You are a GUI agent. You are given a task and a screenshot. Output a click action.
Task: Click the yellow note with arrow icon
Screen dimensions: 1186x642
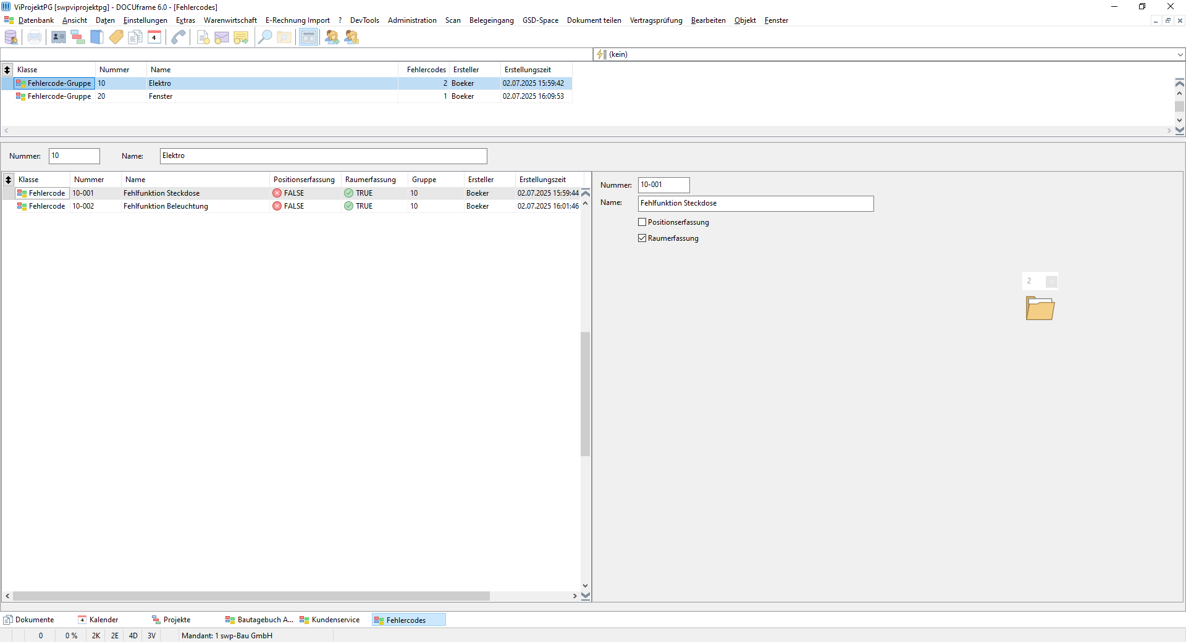point(241,38)
